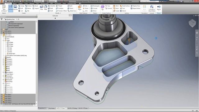Switch to the Manage ribbon tab
The width and height of the screenshot is (199, 112).
pyautogui.click(x=32, y=3)
